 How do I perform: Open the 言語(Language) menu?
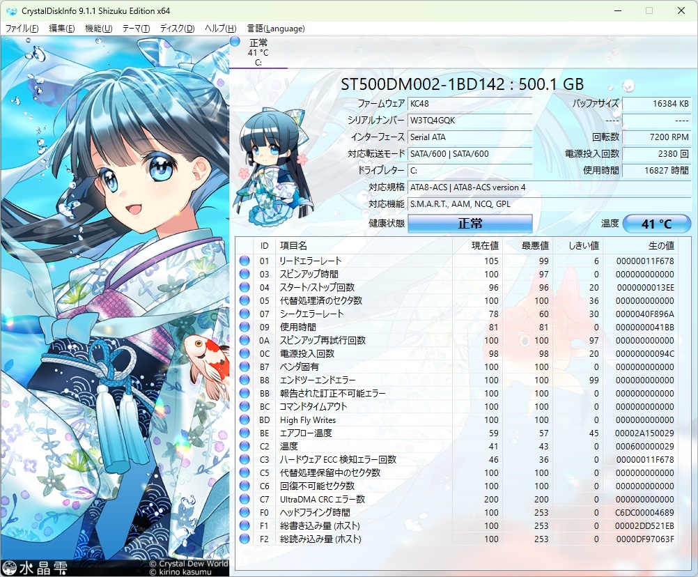click(x=276, y=29)
